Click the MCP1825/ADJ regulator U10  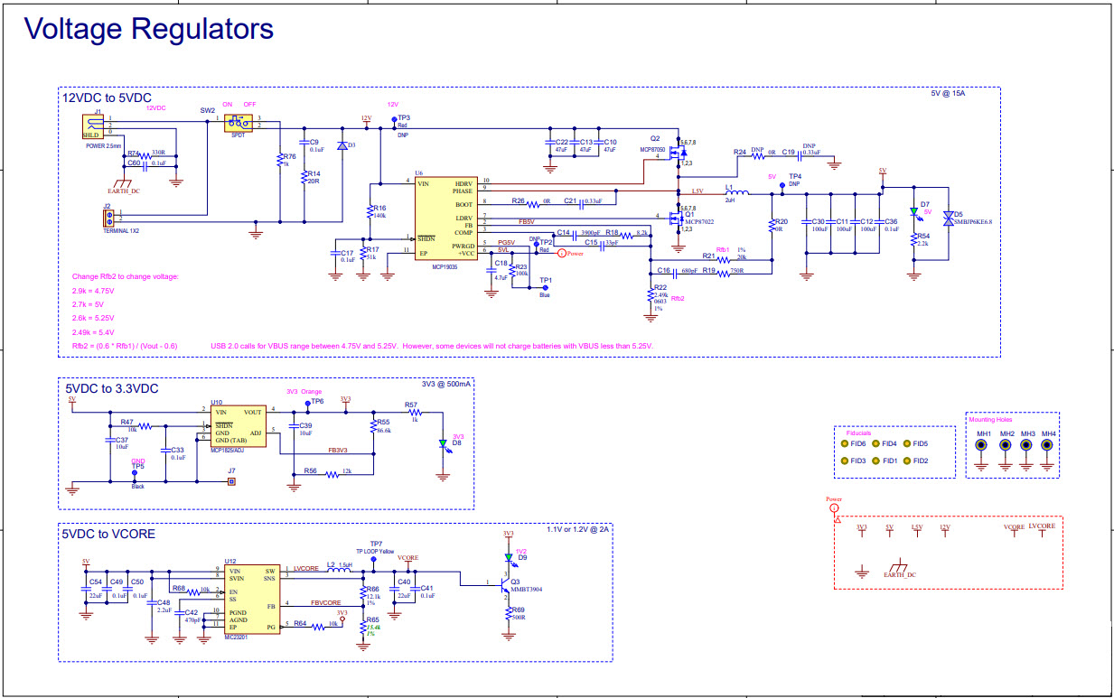coord(237,424)
